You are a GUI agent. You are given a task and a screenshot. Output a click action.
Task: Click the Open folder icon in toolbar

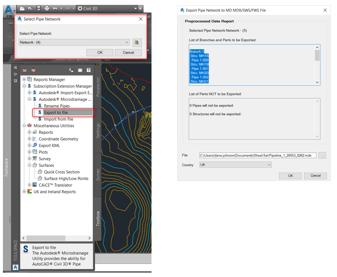(30, 8)
